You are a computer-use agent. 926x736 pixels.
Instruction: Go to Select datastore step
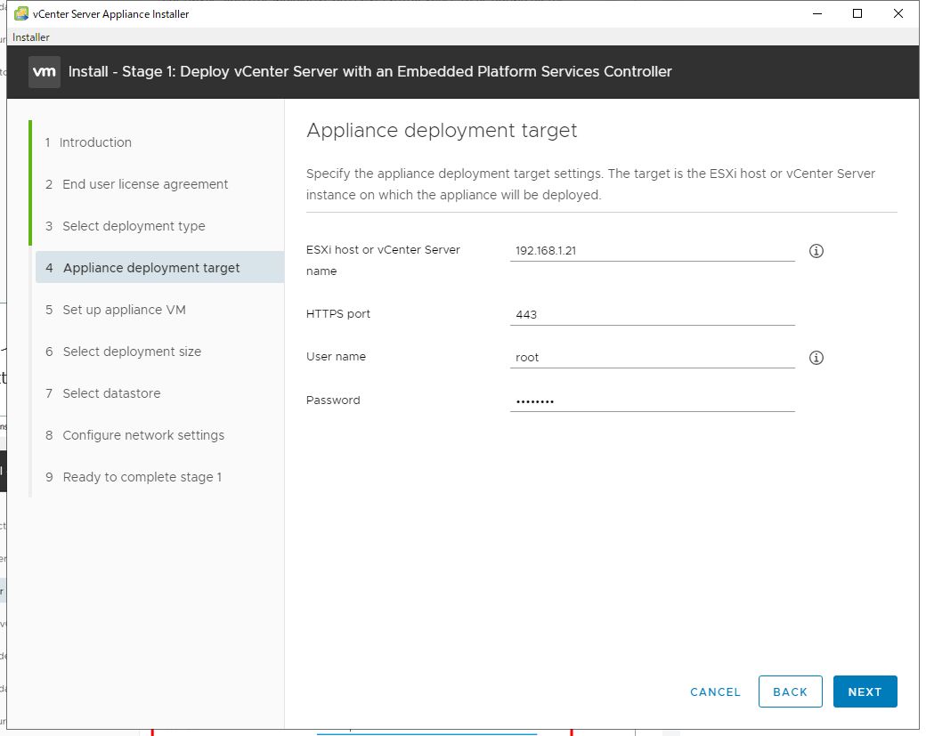(x=111, y=393)
